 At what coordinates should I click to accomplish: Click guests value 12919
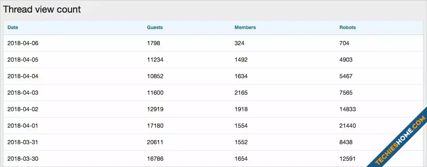pos(155,109)
